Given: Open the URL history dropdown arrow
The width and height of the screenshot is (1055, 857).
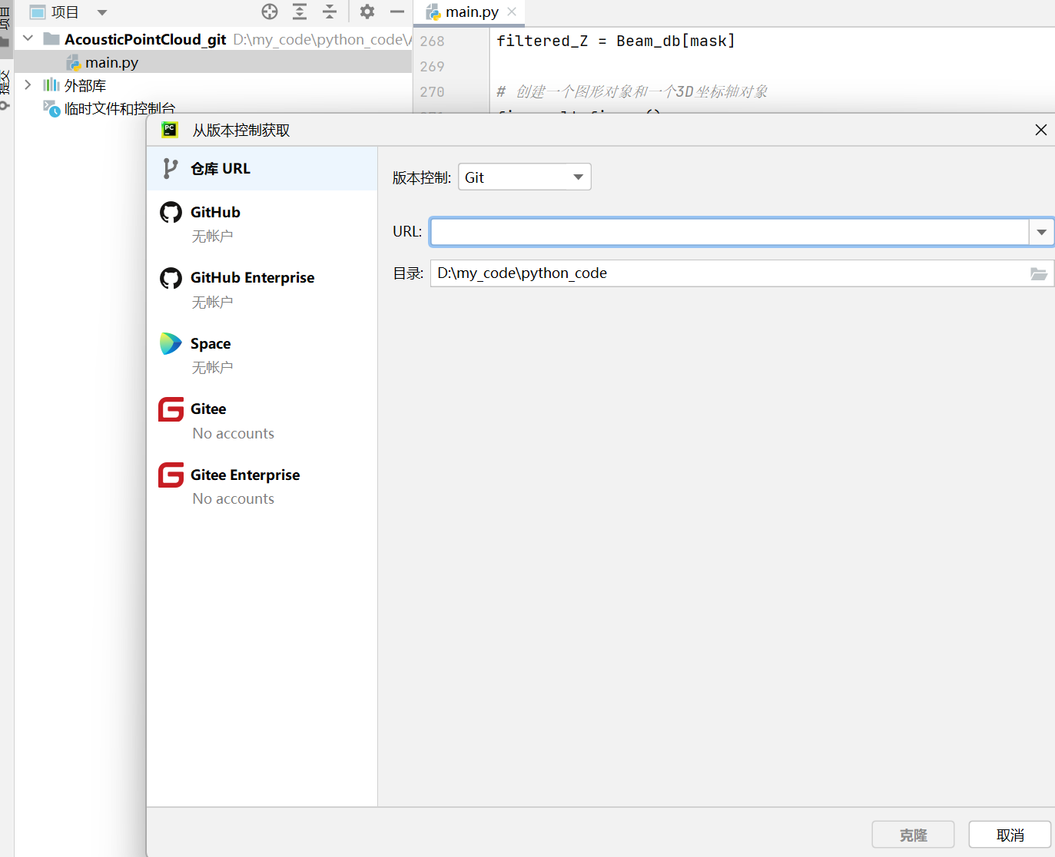Looking at the screenshot, I should click(1041, 231).
